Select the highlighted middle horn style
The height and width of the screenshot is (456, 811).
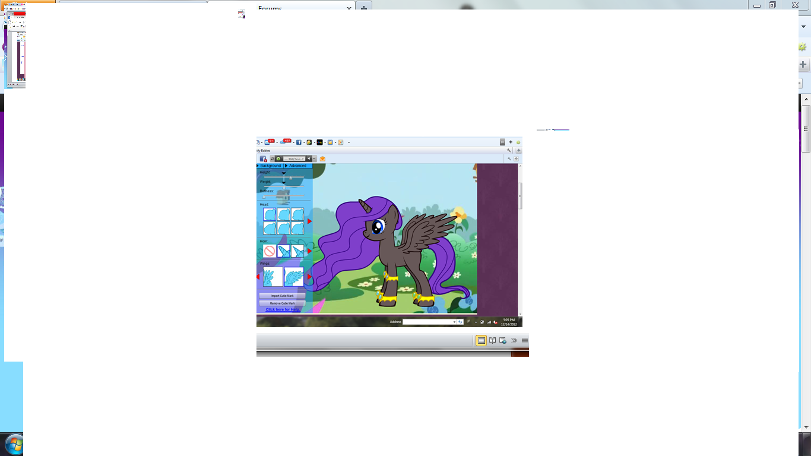click(x=284, y=251)
